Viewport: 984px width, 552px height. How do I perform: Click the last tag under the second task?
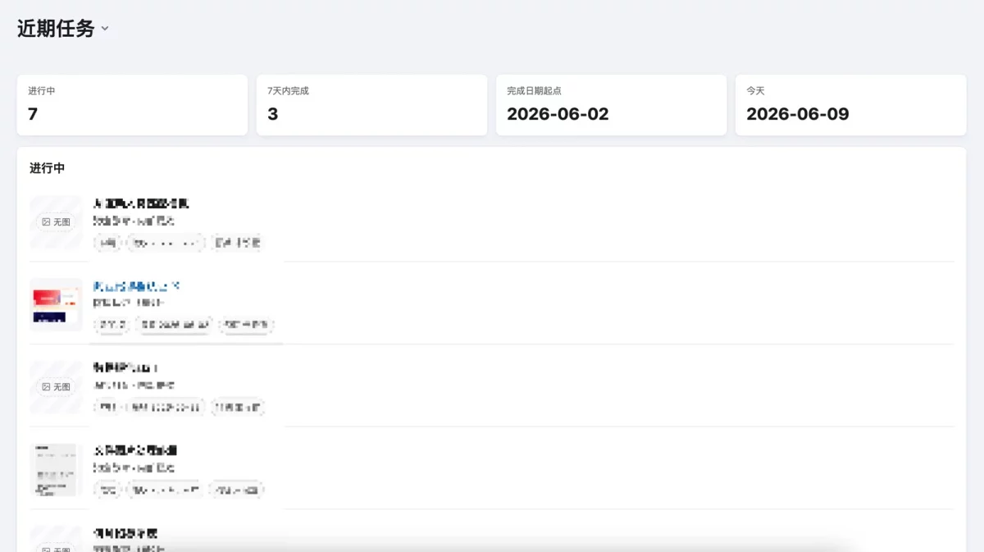246,325
